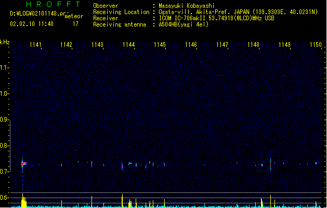The width and height of the screenshot is (327, 208).
Task: Click the 1144 time axis marker
Action: click(129, 45)
